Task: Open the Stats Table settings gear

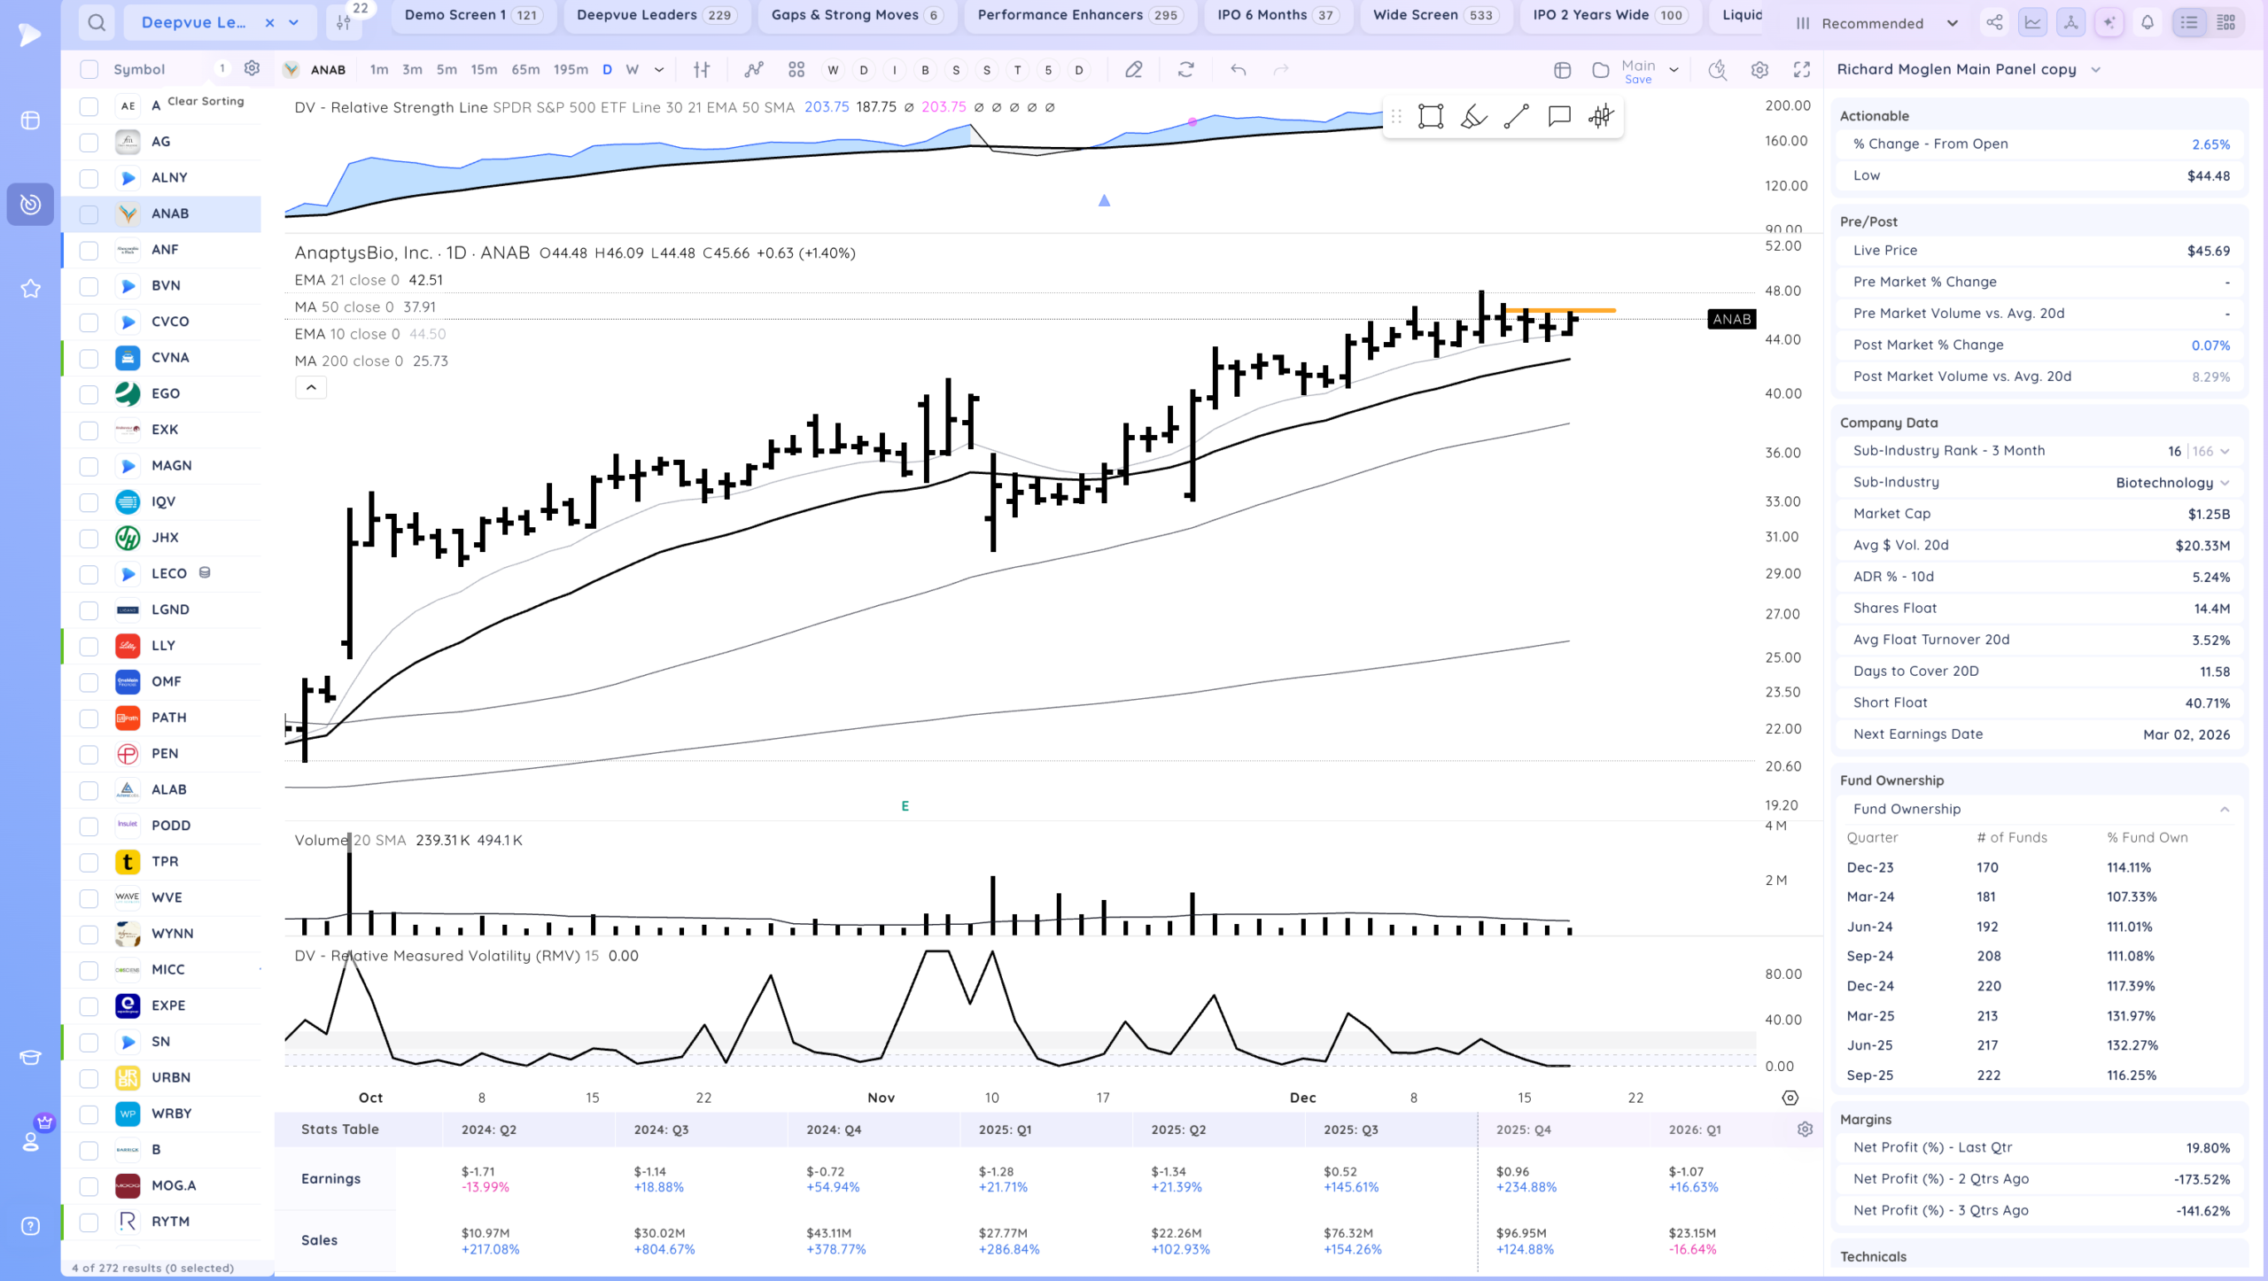Action: point(1805,1130)
